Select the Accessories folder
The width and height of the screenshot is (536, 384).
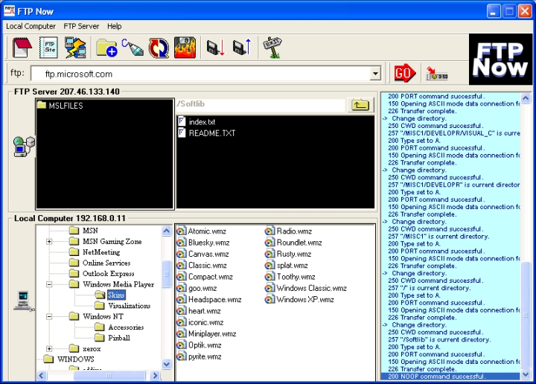coord(119,327)
